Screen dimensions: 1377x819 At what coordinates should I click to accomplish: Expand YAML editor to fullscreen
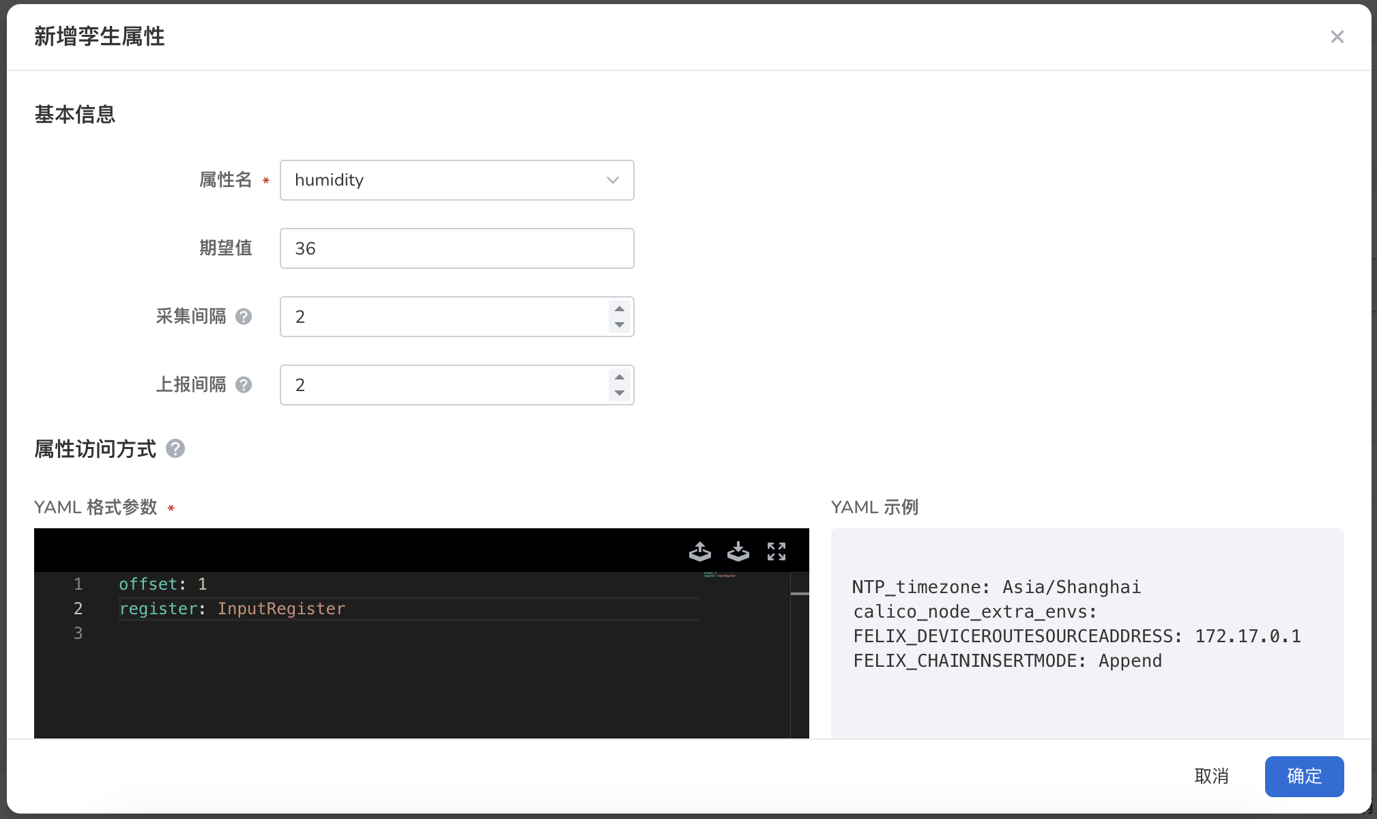pos(777,551)
